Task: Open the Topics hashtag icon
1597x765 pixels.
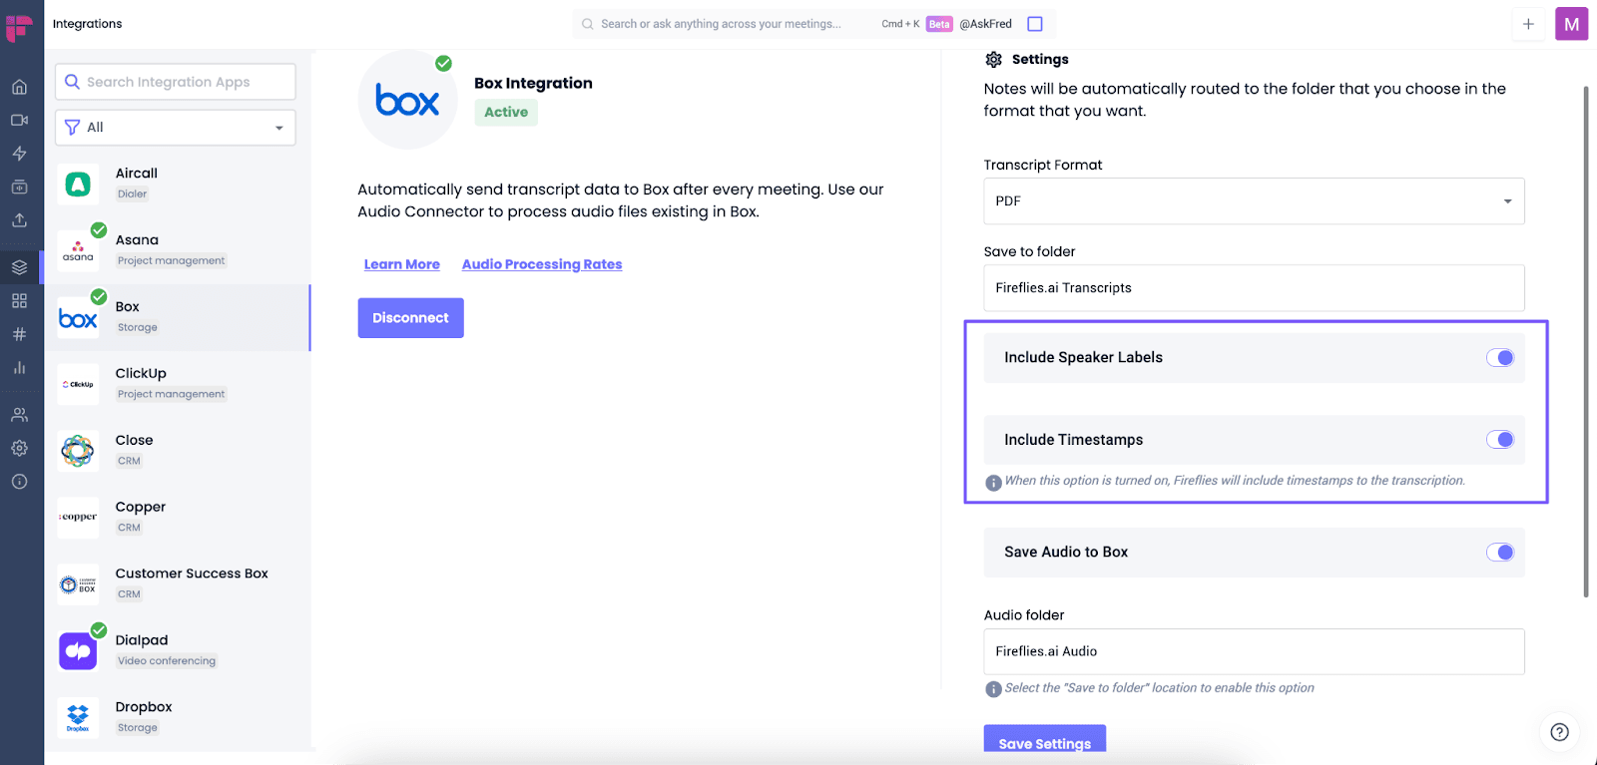Action: click(19, 334)
